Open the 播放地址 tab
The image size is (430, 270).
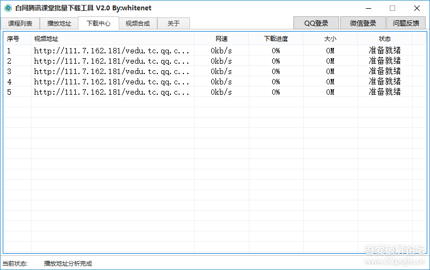tap(59, 23)
